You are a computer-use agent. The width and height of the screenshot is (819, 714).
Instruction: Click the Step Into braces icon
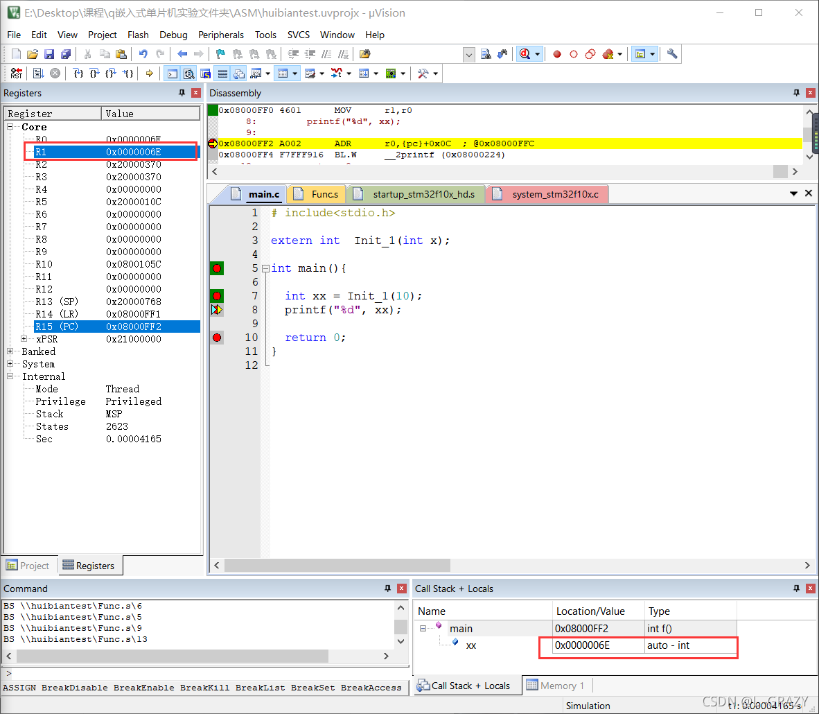point(78,73)
